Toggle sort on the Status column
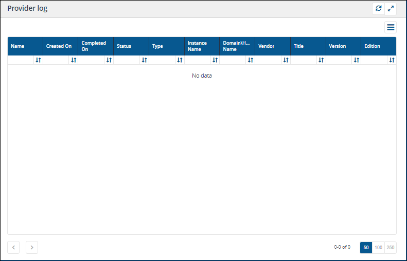The width and height of the screenshot is (407, 261). click(x=144, y=60)
